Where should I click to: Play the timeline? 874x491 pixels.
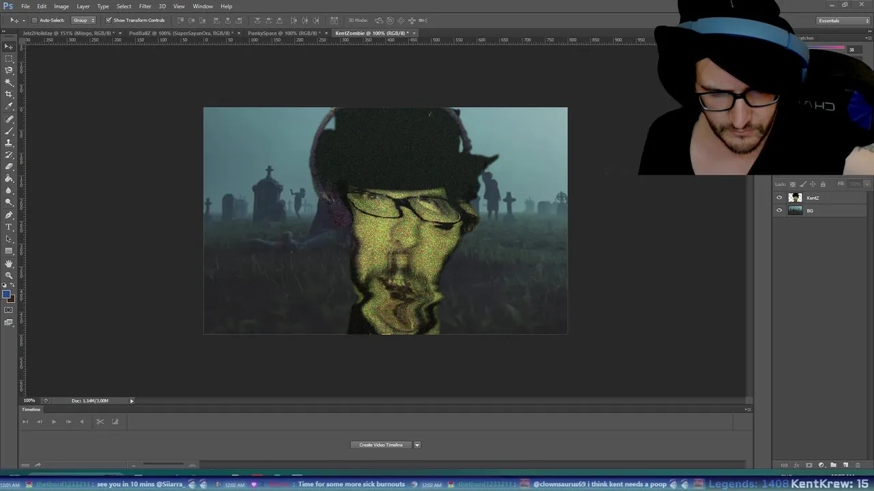(x=54, y=421)
